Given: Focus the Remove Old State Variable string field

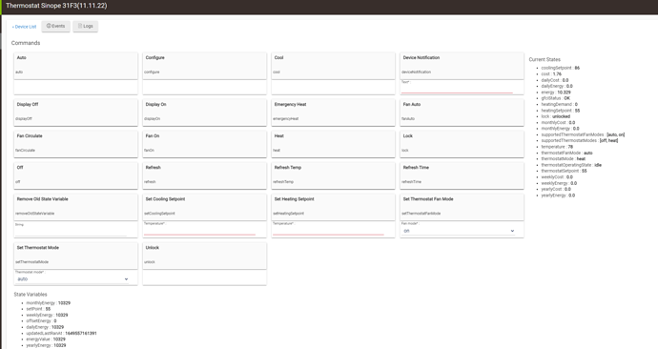Looking at the screenshot, I should click(x=71, y=232).
